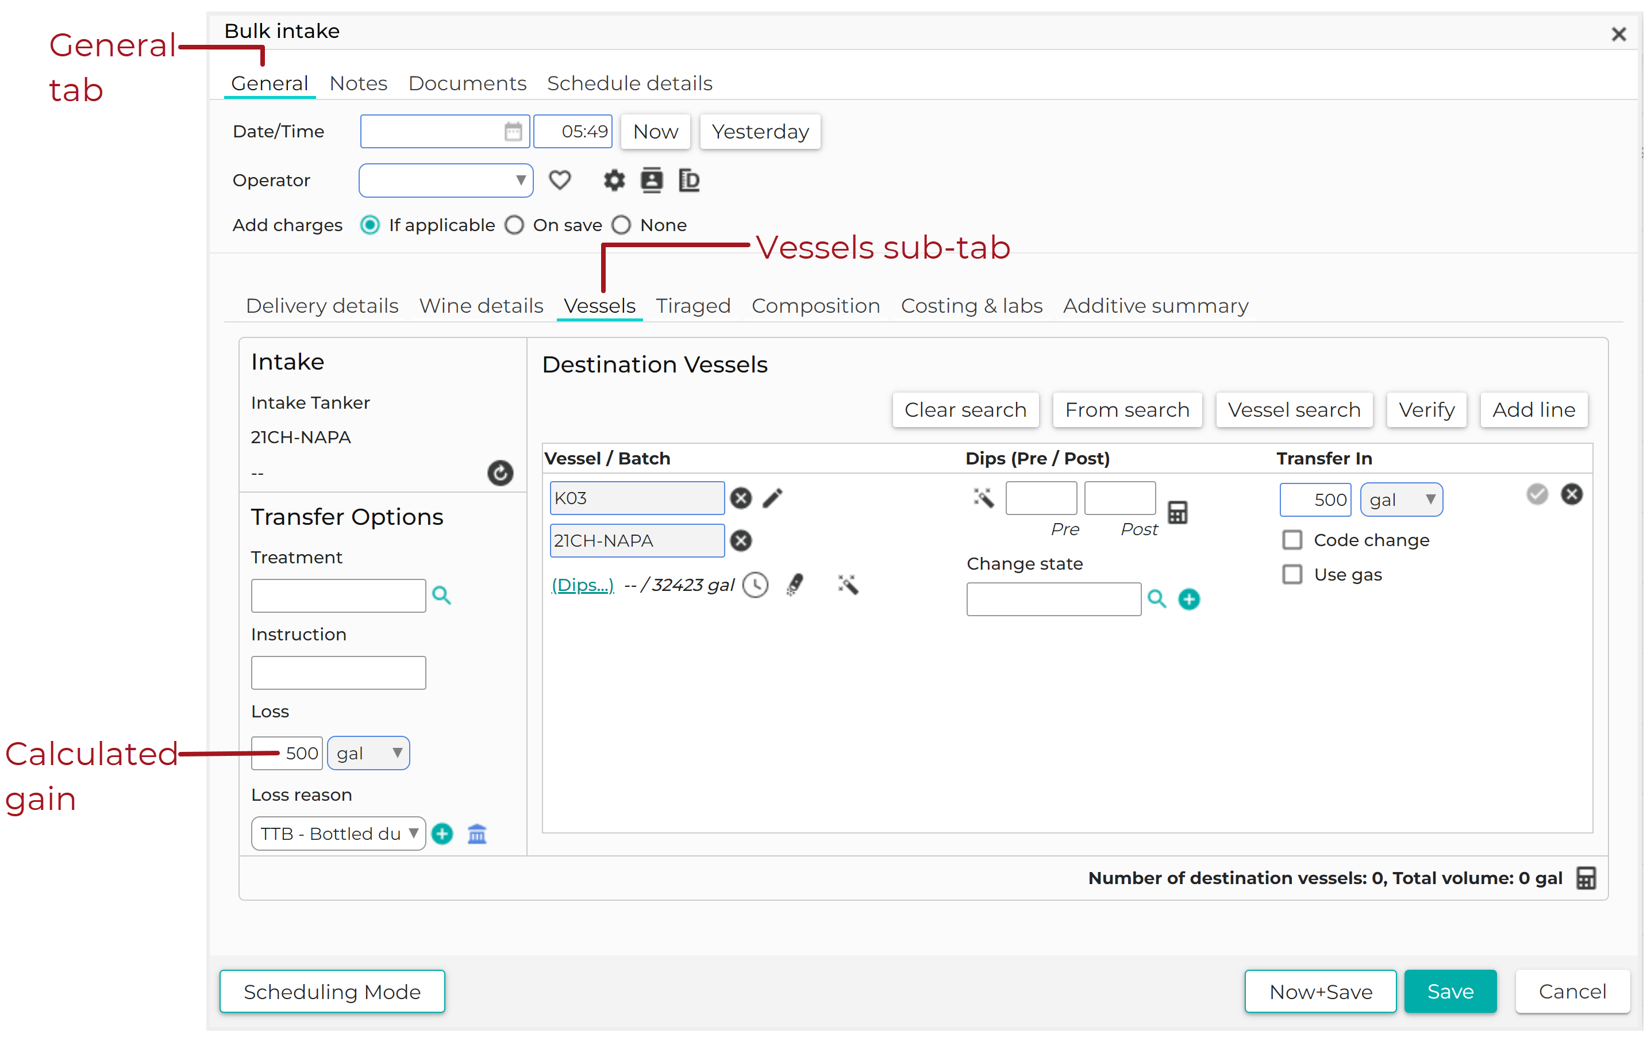Viewport: 1647px width, 1037px height.
Task: Clear the K03 vessel with its X icon
Action: click(741, 498)
